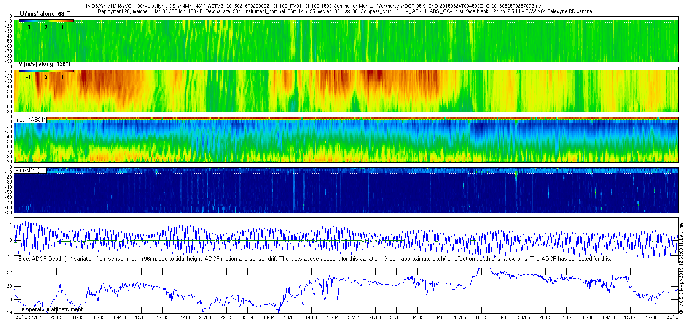Click the '26/04' date tick label
The height and width of the screenshot is (323, 685).
pyautogui.click(x=375, y=317)
